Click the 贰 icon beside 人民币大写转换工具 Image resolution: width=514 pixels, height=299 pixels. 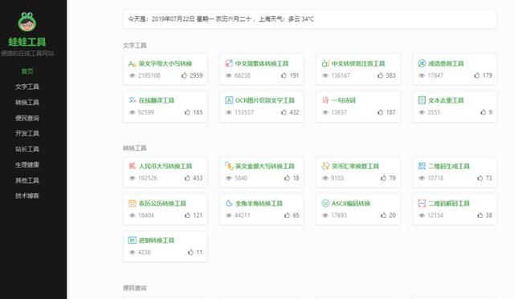[x=132, y=166]
